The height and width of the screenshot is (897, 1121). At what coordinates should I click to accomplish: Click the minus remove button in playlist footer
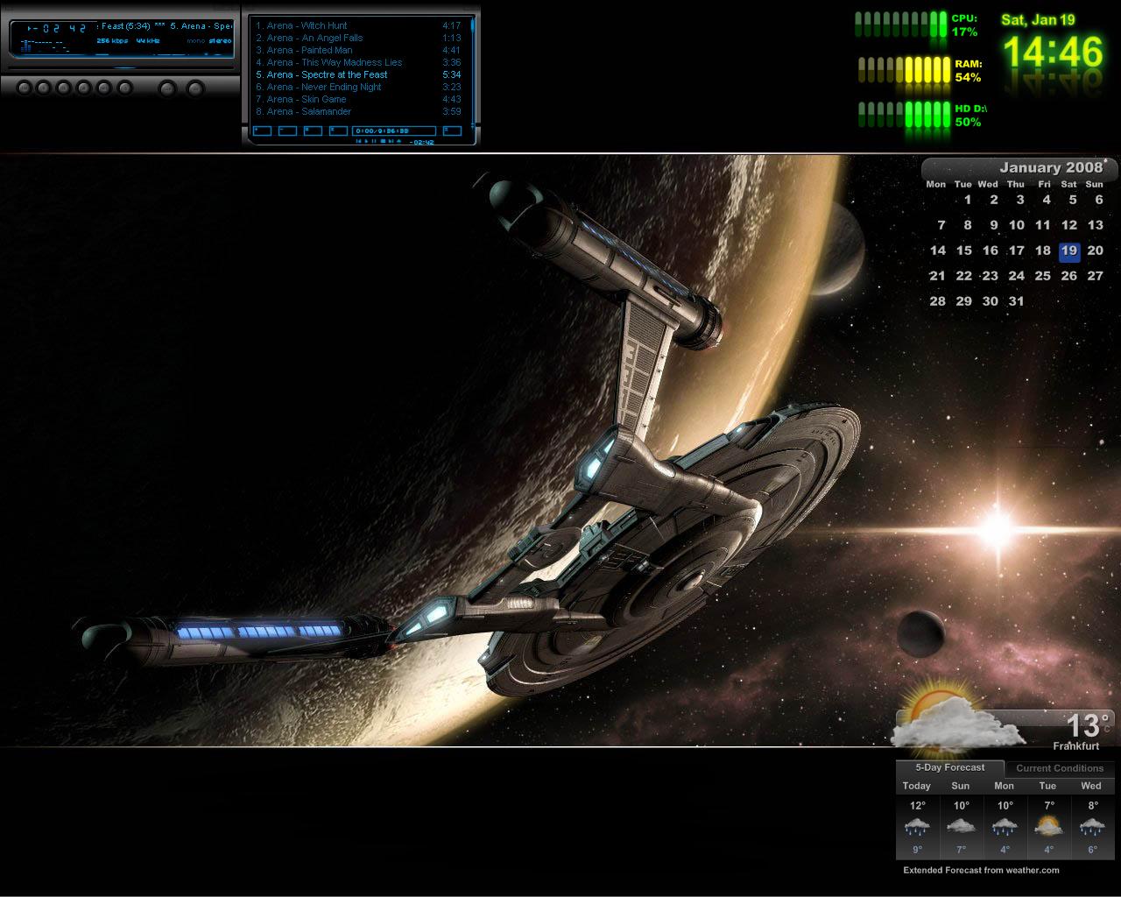pos(287,131)
